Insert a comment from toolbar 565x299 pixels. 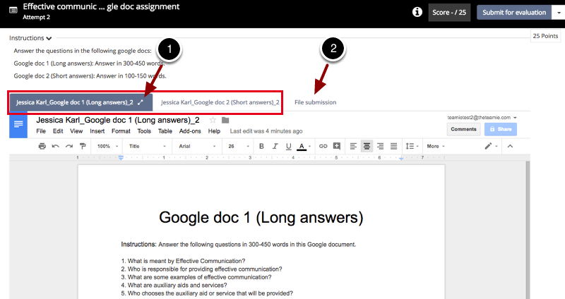337,146
